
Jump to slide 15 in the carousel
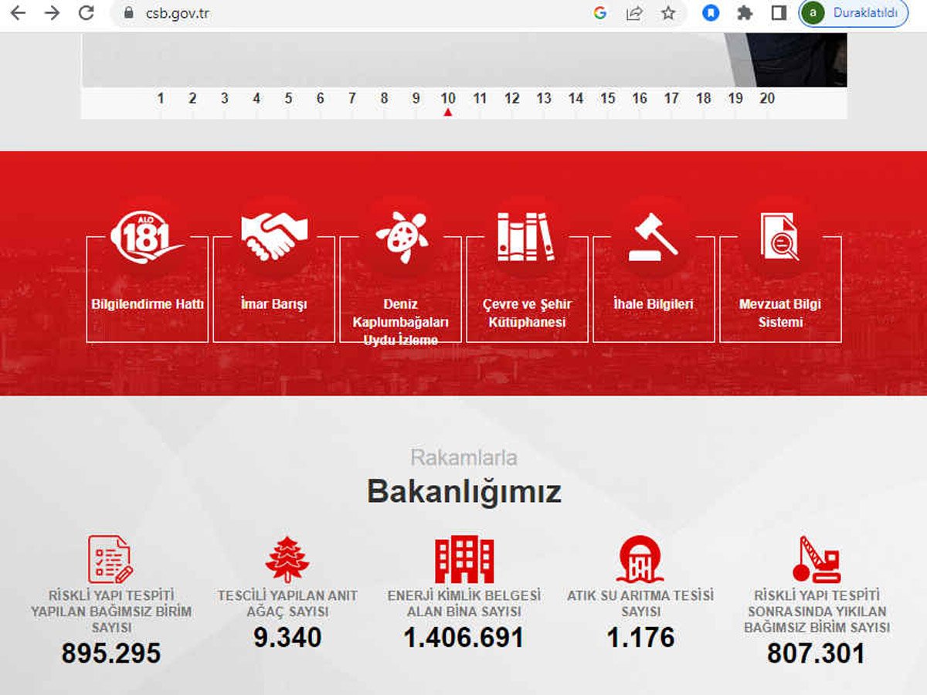[x=608, y=98]
